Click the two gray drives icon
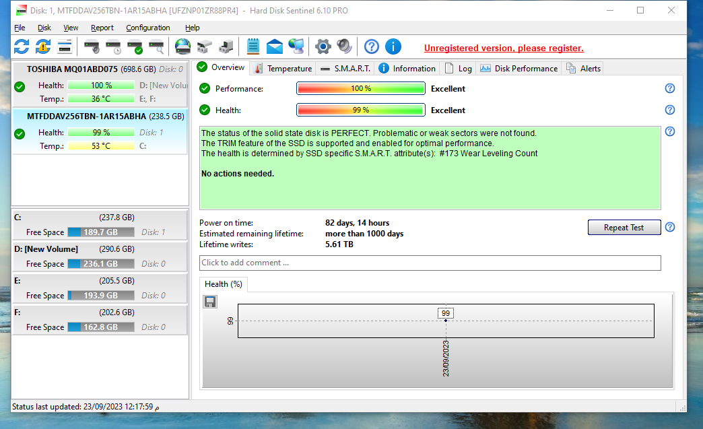The image size is (703, 429). [205, 46]
